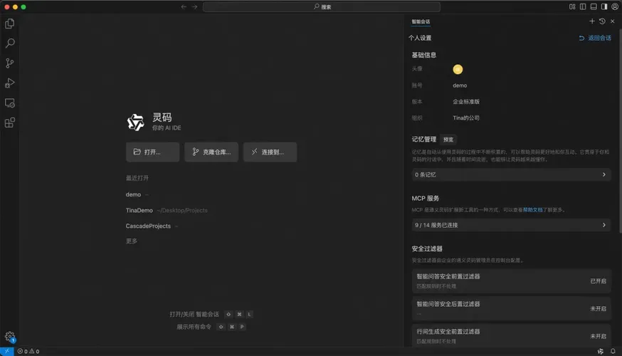Click the 返回会话 link
This screenshot has width=622, height=356.
595,38
